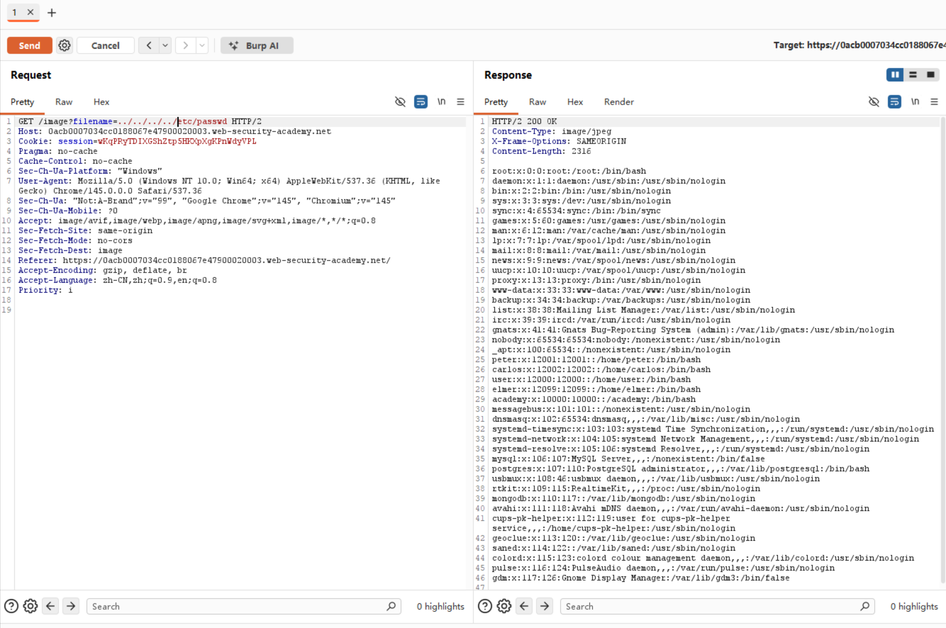946x628 pixels.
Task: Open Request panel hamburger options menu
Action: point(460,102)
